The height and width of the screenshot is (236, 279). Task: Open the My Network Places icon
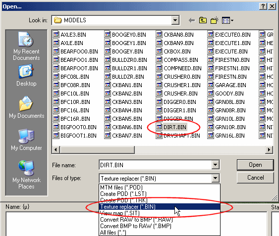pyautogui.click(x=26, y=175)
